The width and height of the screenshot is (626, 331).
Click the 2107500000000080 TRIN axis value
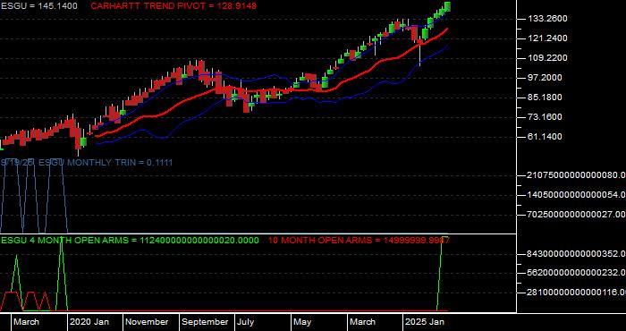pos(577,175)
